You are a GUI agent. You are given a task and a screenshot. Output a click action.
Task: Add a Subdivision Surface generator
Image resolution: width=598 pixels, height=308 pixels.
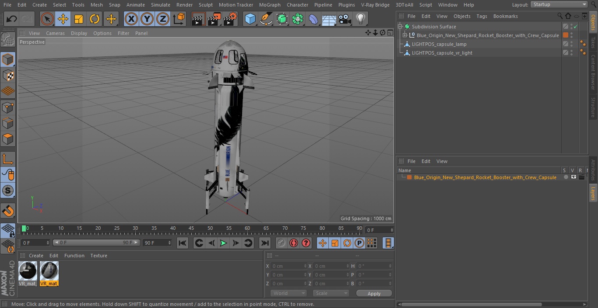pos(282,19)
